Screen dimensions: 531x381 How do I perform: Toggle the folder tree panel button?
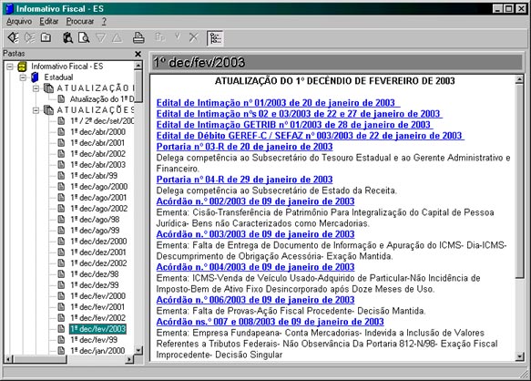coord(215,38)
